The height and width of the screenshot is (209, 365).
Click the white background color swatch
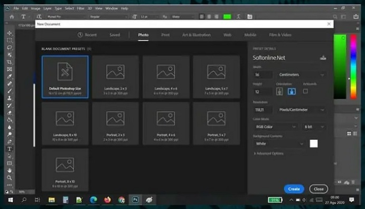(314, 144)
